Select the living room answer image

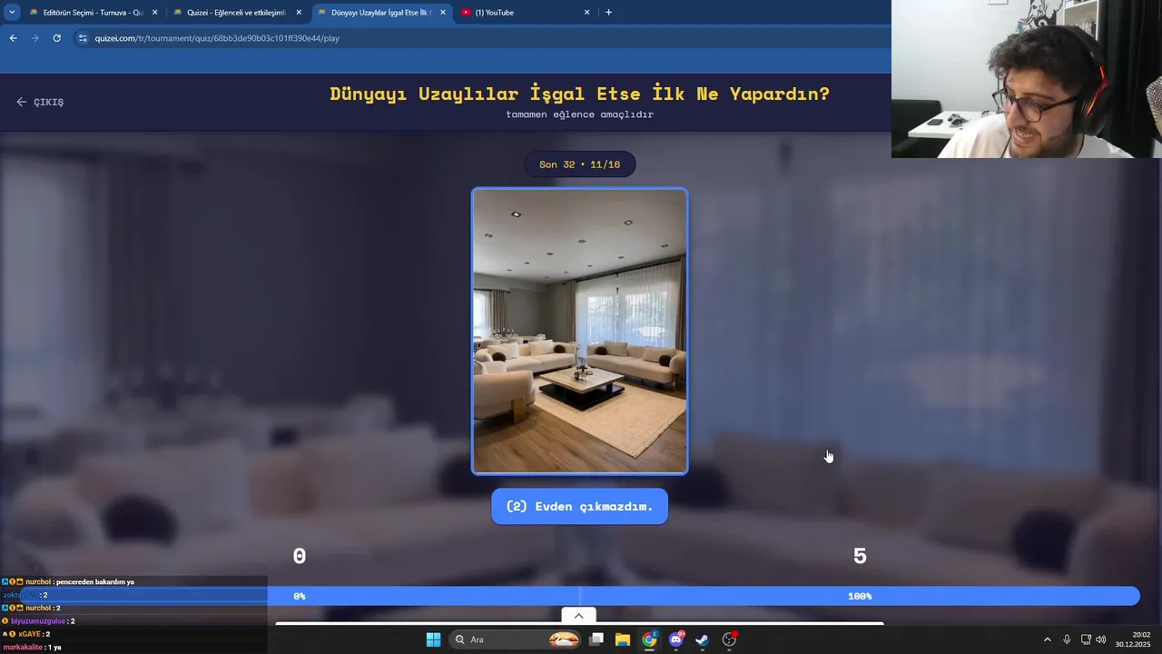(x=579, y=331)
